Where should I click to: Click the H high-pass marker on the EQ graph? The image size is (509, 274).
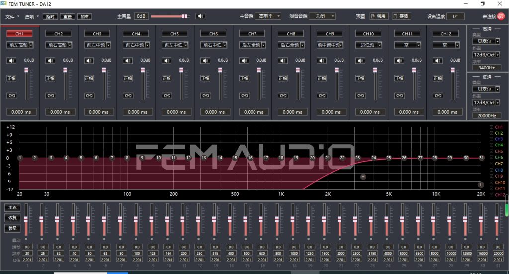coord(363,177)
